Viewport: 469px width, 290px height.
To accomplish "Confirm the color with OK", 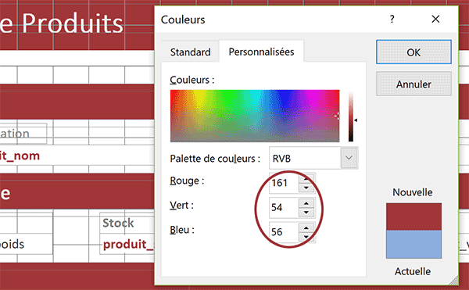I will pyautogui.click(x=414, y=52).
